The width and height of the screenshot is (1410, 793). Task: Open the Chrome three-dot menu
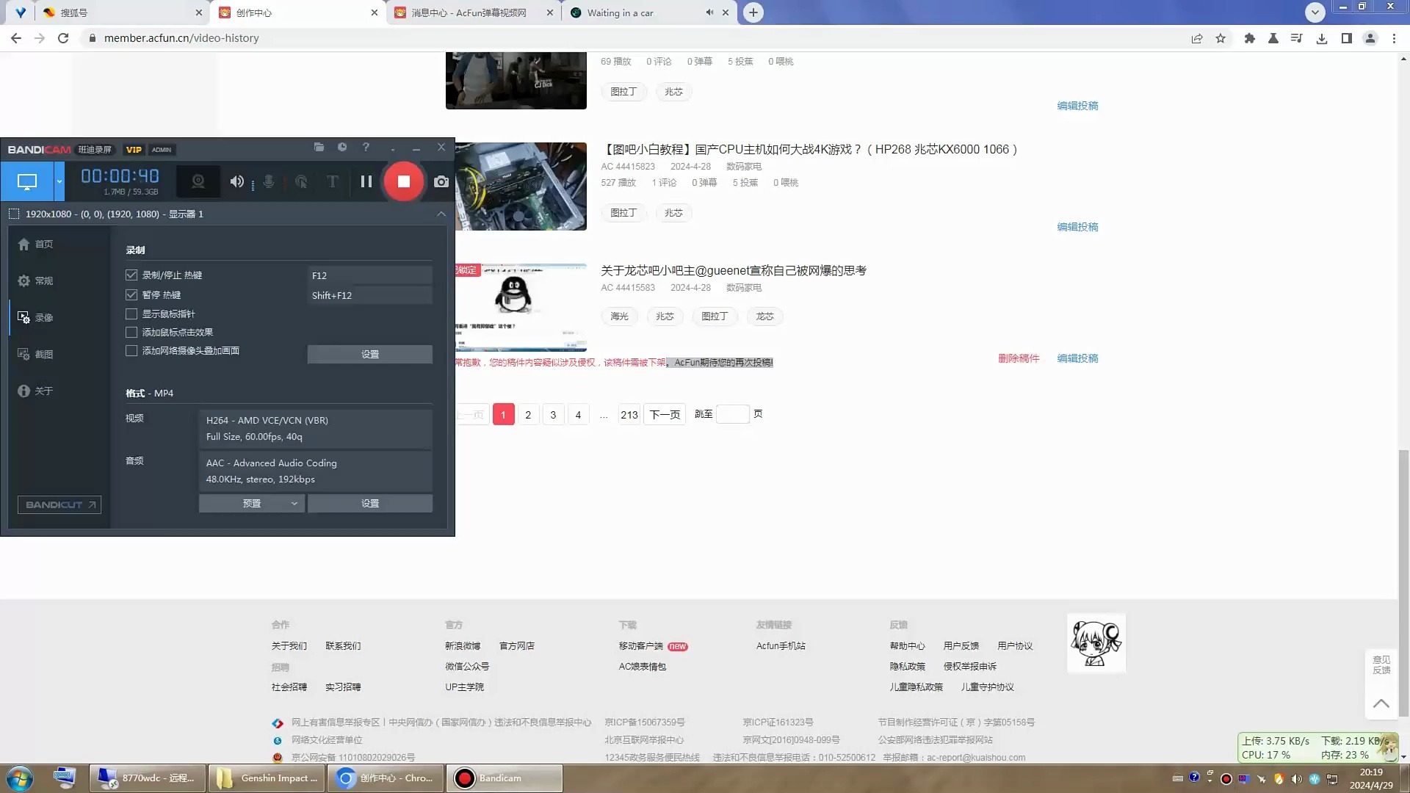(1394, 38)
